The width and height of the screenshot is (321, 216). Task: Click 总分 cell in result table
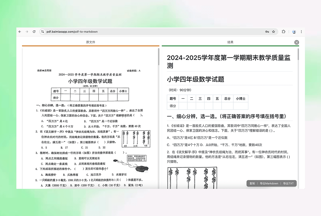coord(227,98)
